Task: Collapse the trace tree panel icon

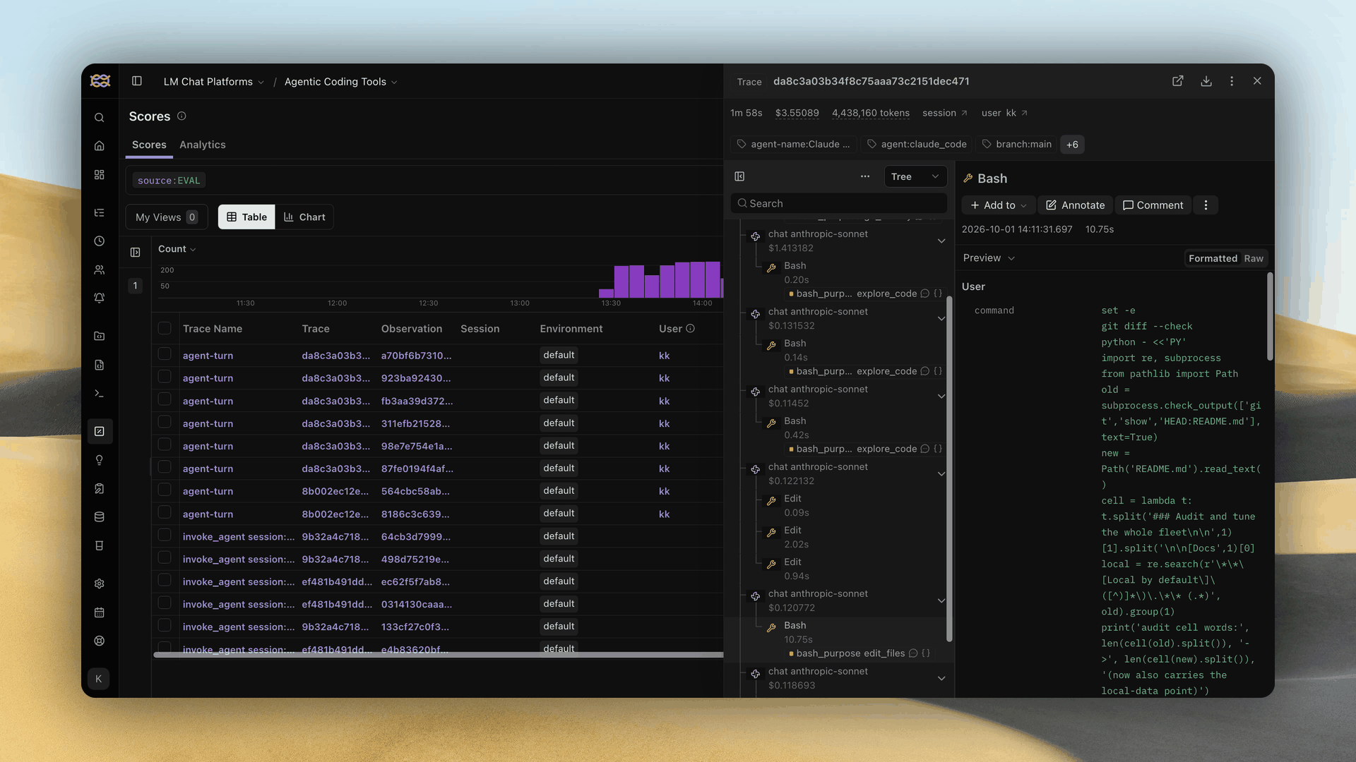Action: 739,176
